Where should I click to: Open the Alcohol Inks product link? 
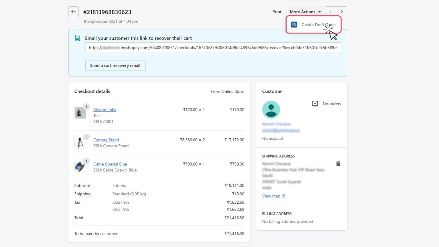105,110
